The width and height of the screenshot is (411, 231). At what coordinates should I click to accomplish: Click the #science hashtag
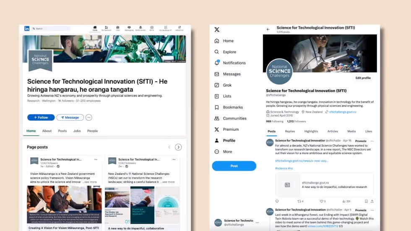[x=281, y=169]
